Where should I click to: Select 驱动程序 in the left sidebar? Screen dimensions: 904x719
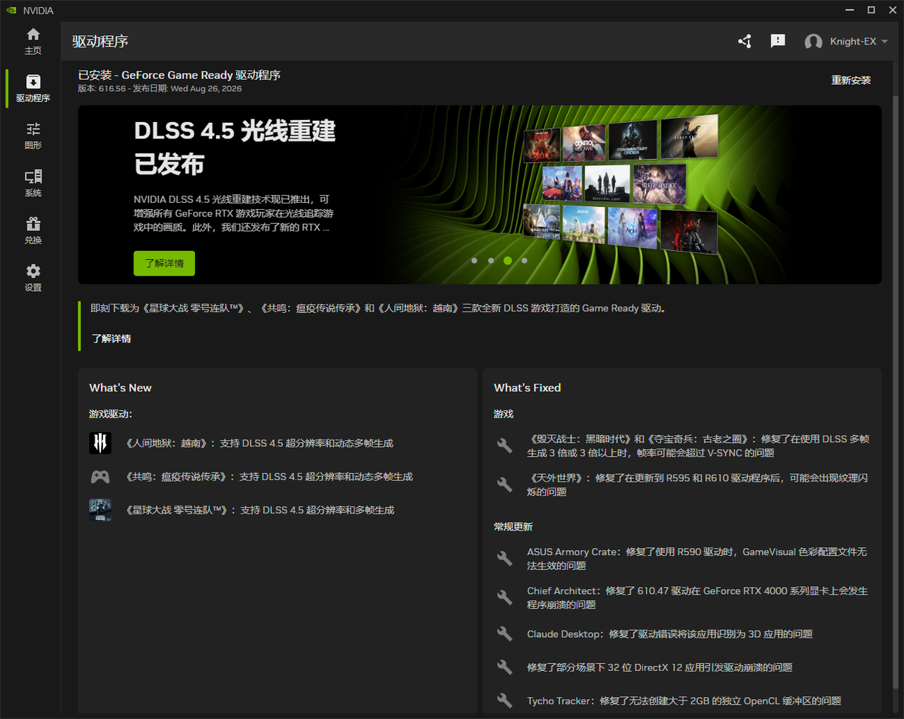[33, 88]
